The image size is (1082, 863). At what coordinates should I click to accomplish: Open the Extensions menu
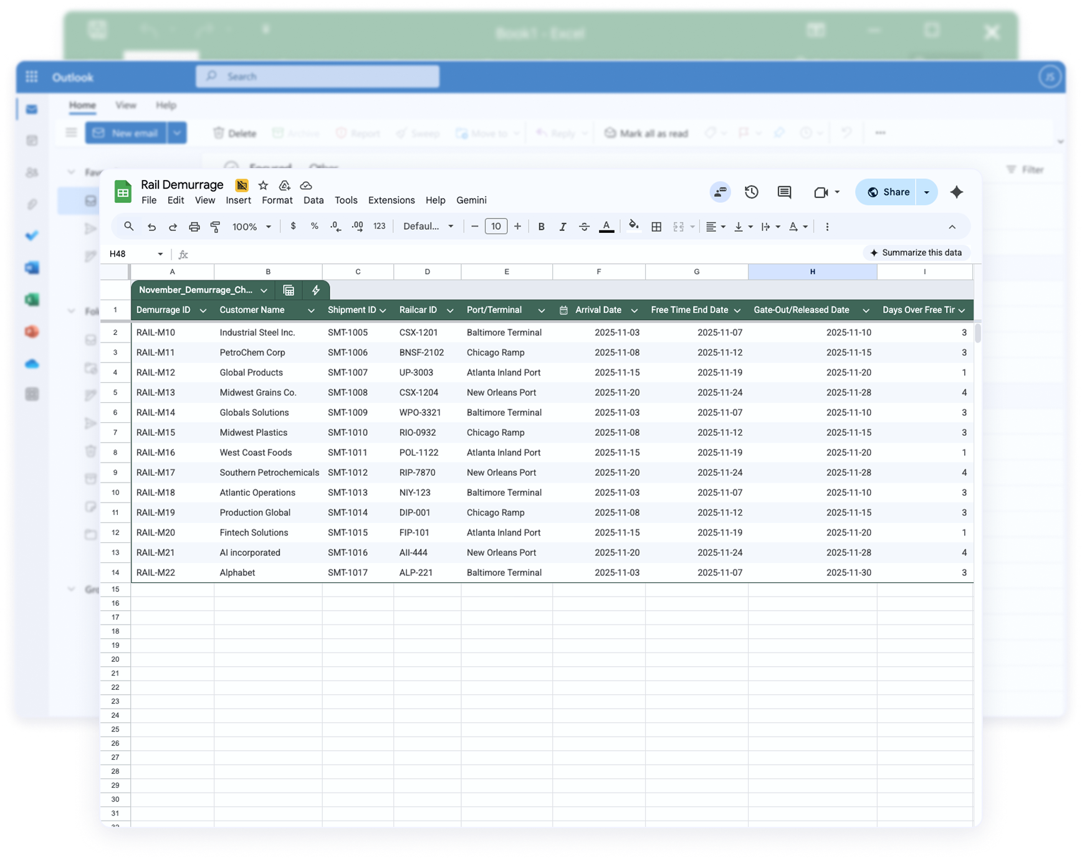coord(391,200)
